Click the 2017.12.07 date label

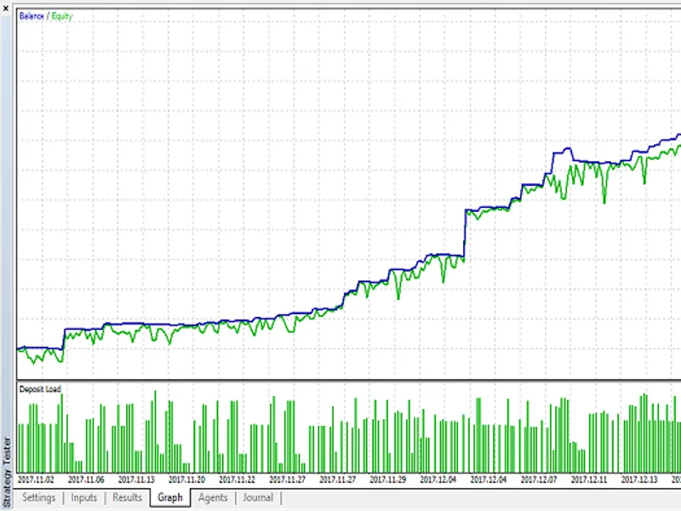point(539,479)
